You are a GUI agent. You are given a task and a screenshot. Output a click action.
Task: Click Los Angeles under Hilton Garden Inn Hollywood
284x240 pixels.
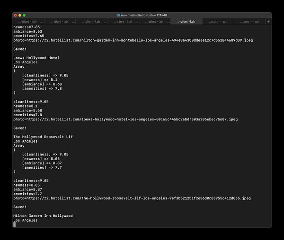(x=26, y=220)
